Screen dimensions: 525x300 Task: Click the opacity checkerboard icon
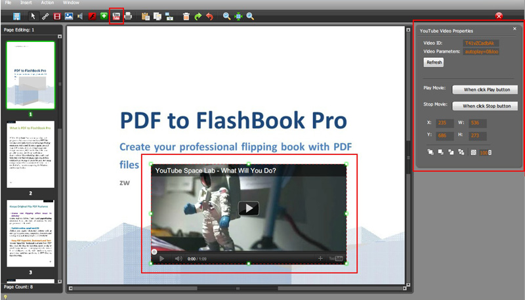click(473, 152)
